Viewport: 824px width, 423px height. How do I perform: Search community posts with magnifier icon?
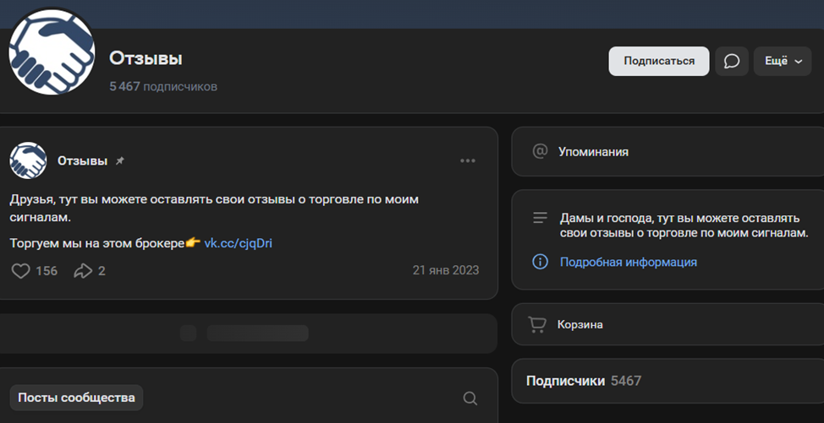click(470, 399)
